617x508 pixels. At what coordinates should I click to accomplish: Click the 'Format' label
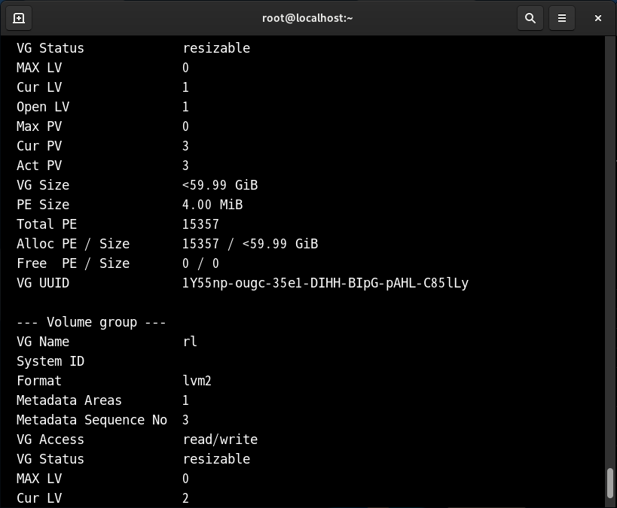39,381
